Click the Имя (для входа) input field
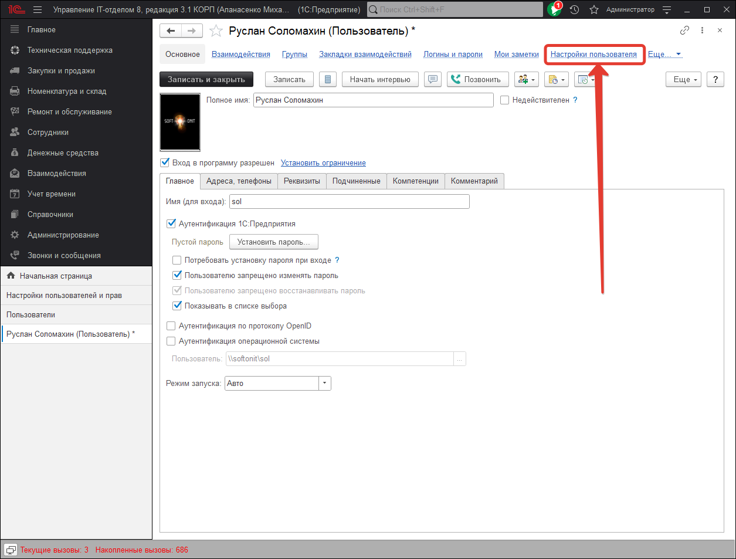The width and height of the screenshot is (736, 559). [x=349, y=201]
